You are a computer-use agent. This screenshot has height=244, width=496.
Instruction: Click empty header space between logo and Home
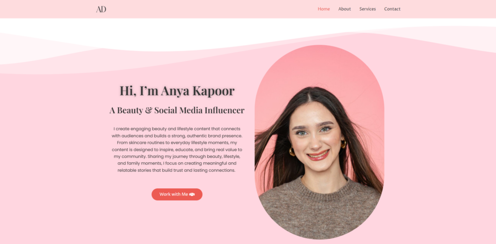(208, 9)
